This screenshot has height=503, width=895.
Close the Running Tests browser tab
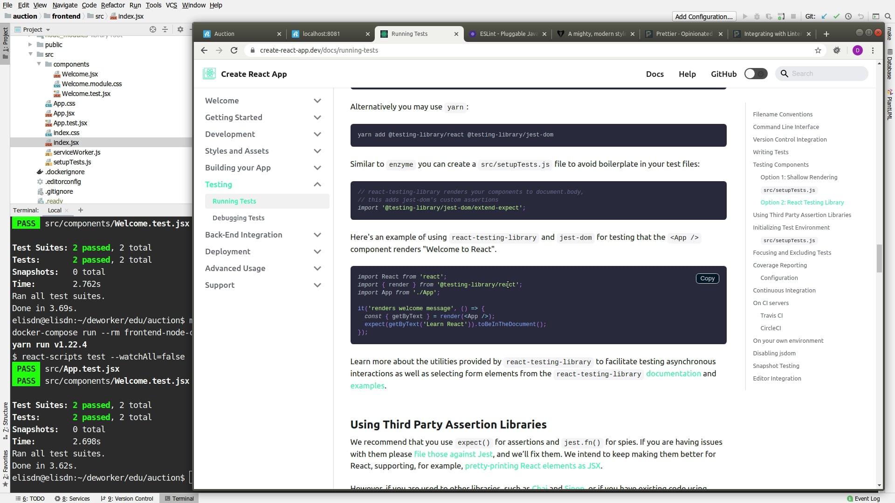tap(456, 34)
